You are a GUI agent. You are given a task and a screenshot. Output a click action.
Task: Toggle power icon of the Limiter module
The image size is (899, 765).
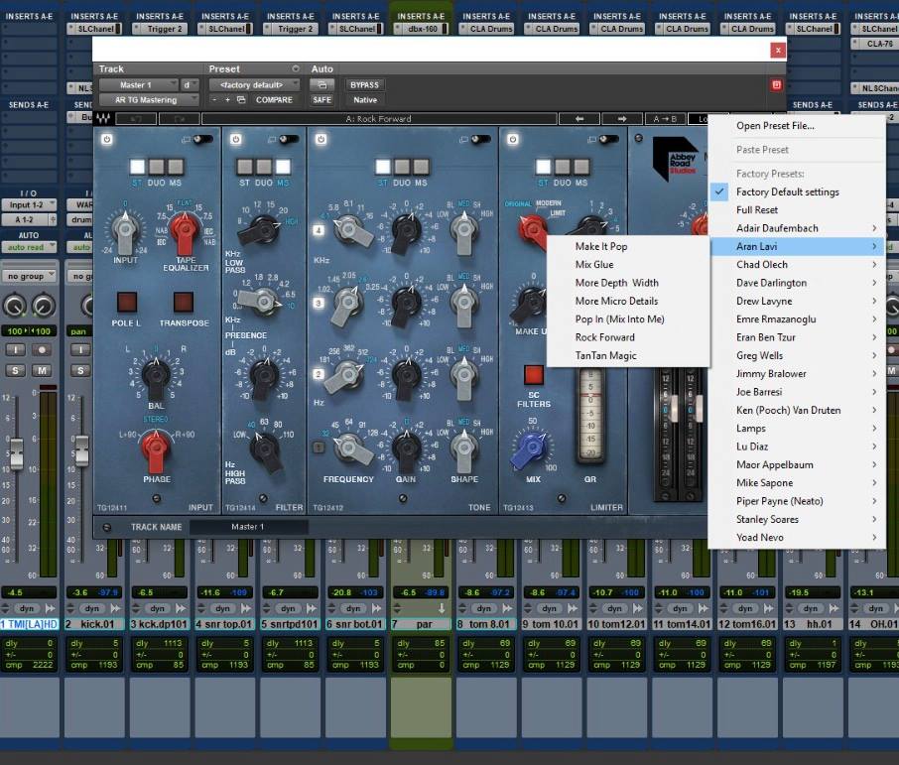pyautogui.click(x=513, y=139)
